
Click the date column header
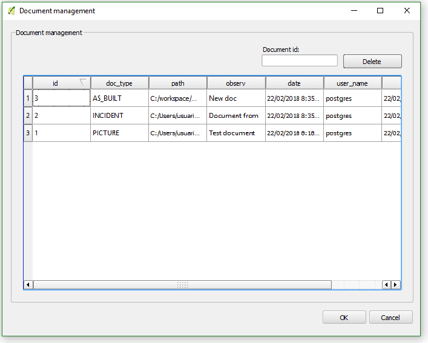294,83
